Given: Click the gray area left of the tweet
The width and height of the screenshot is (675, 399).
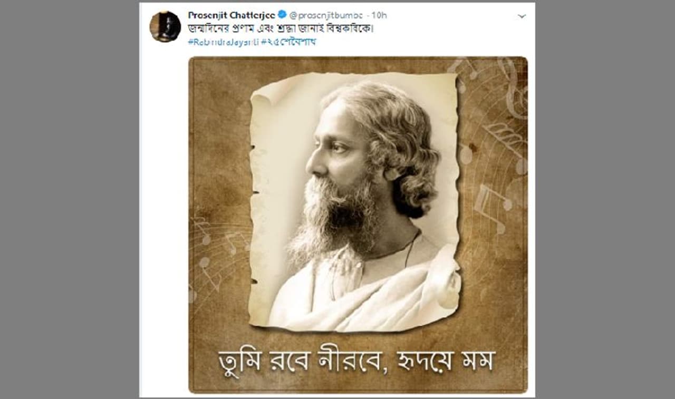Looking at the screenshot, I should (69, 200).
